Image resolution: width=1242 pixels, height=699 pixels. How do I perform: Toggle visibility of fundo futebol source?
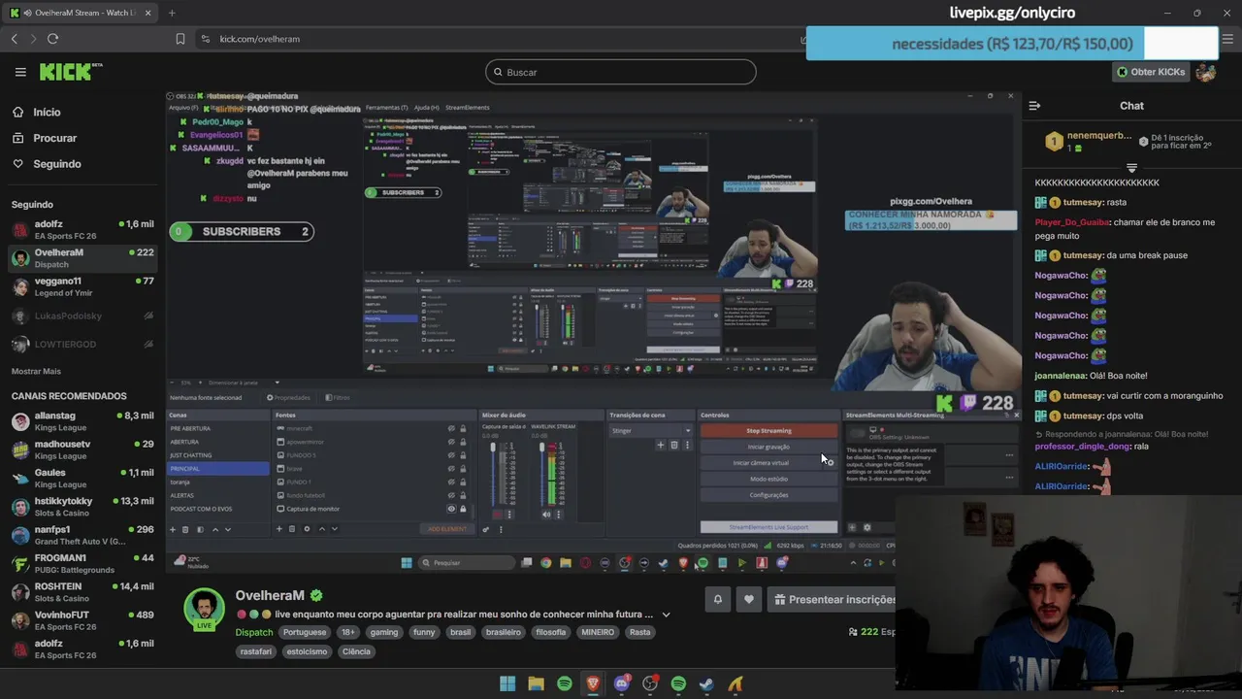pos(451,495)
